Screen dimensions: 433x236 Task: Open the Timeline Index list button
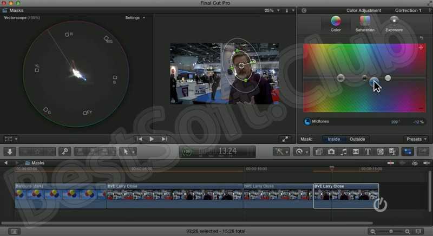pos(15,231)
